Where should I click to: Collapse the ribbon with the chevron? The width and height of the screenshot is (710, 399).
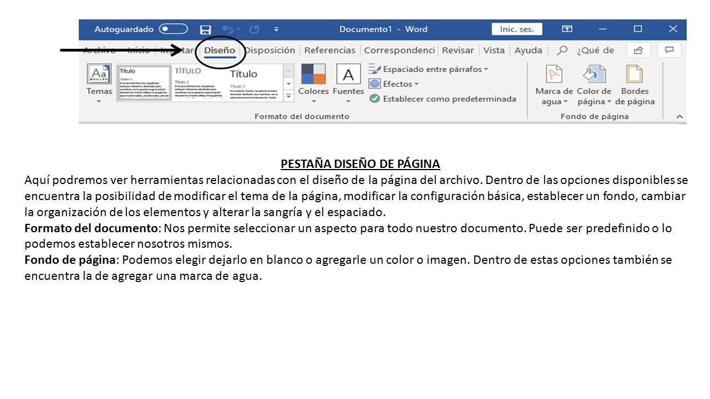[679, 117]
